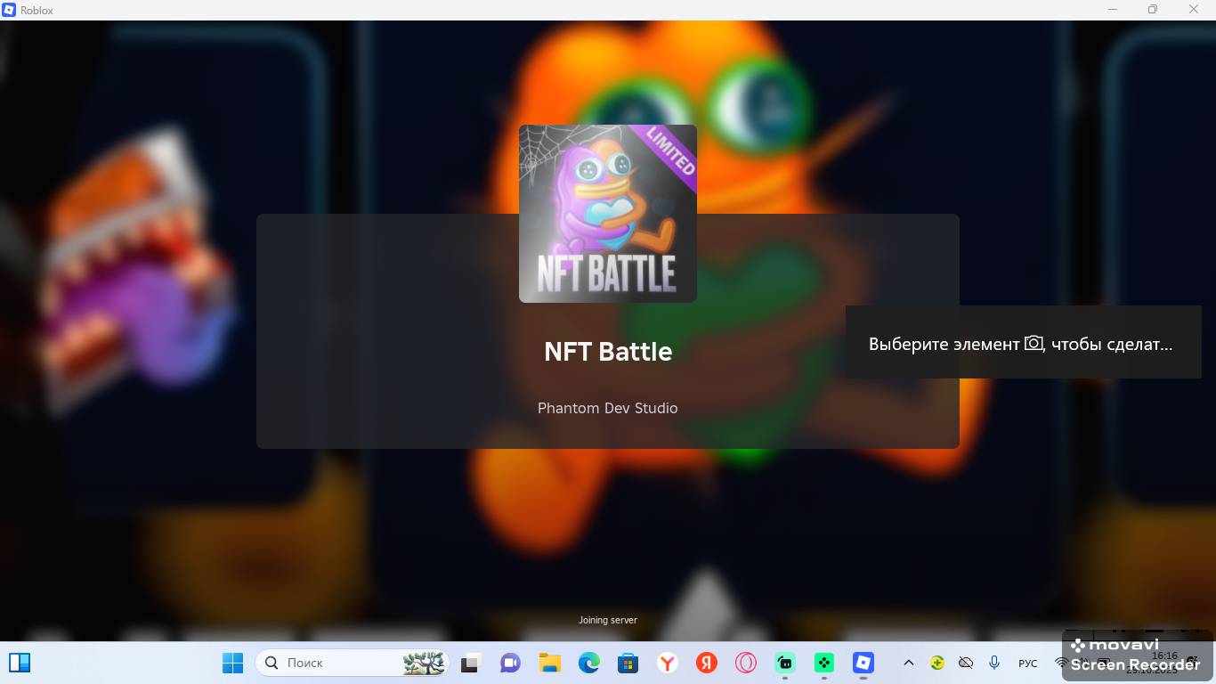
Task: Open Microsoft Store from the taskbar
Action: pos(628,663)
